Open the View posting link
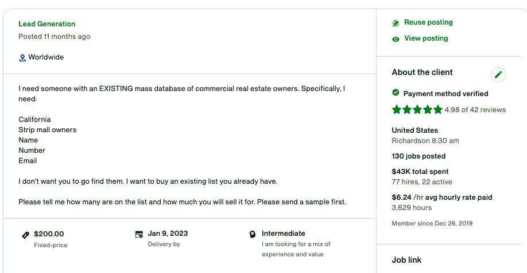 pyautogui.click(x=426, y=38)
